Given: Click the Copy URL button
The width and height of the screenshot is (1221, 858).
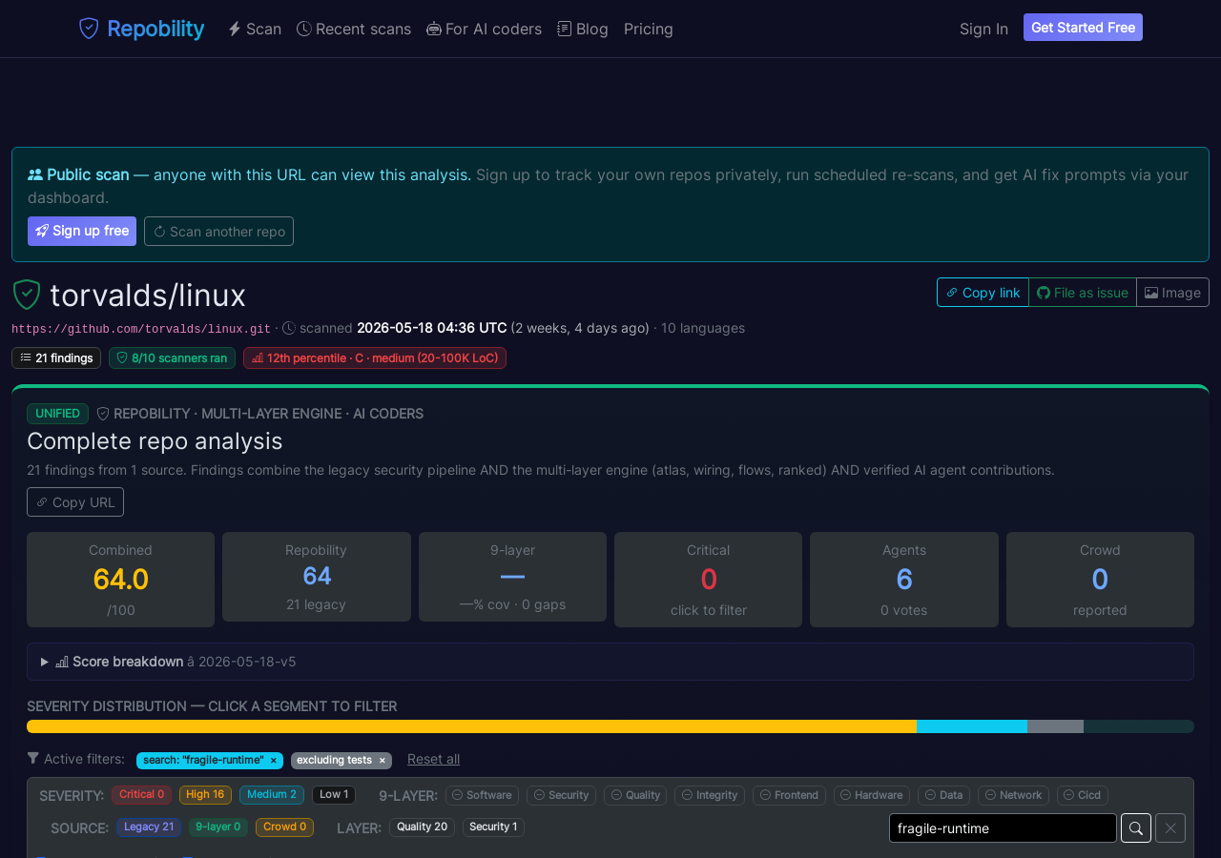Looking at the screenshot, I should pos(75,502).
